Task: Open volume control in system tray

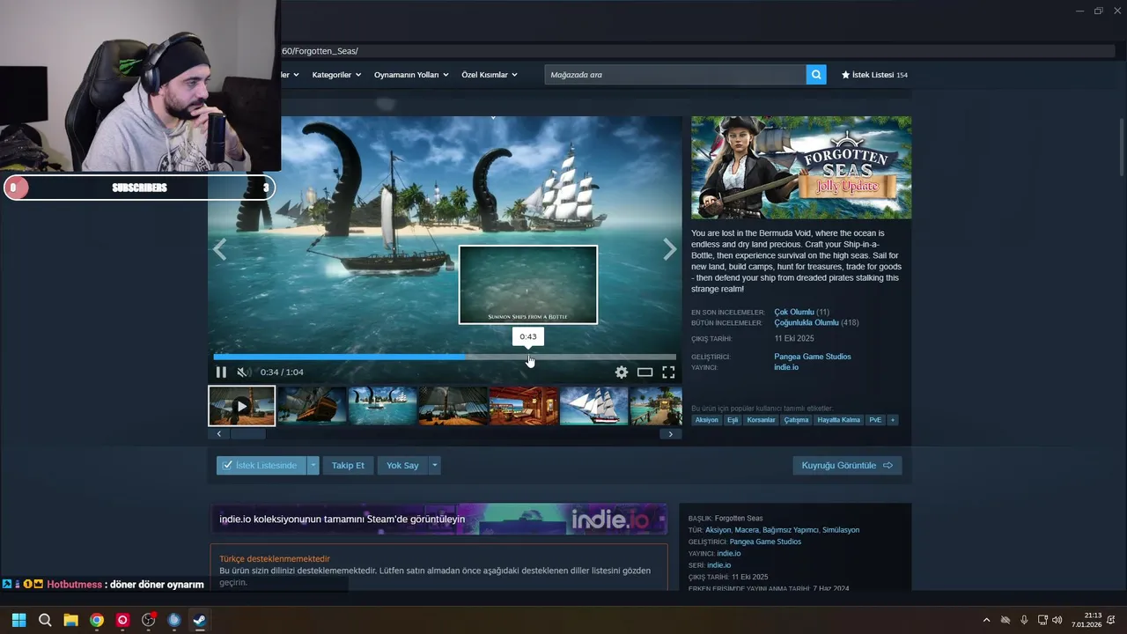Action: tap(1057, 620)
